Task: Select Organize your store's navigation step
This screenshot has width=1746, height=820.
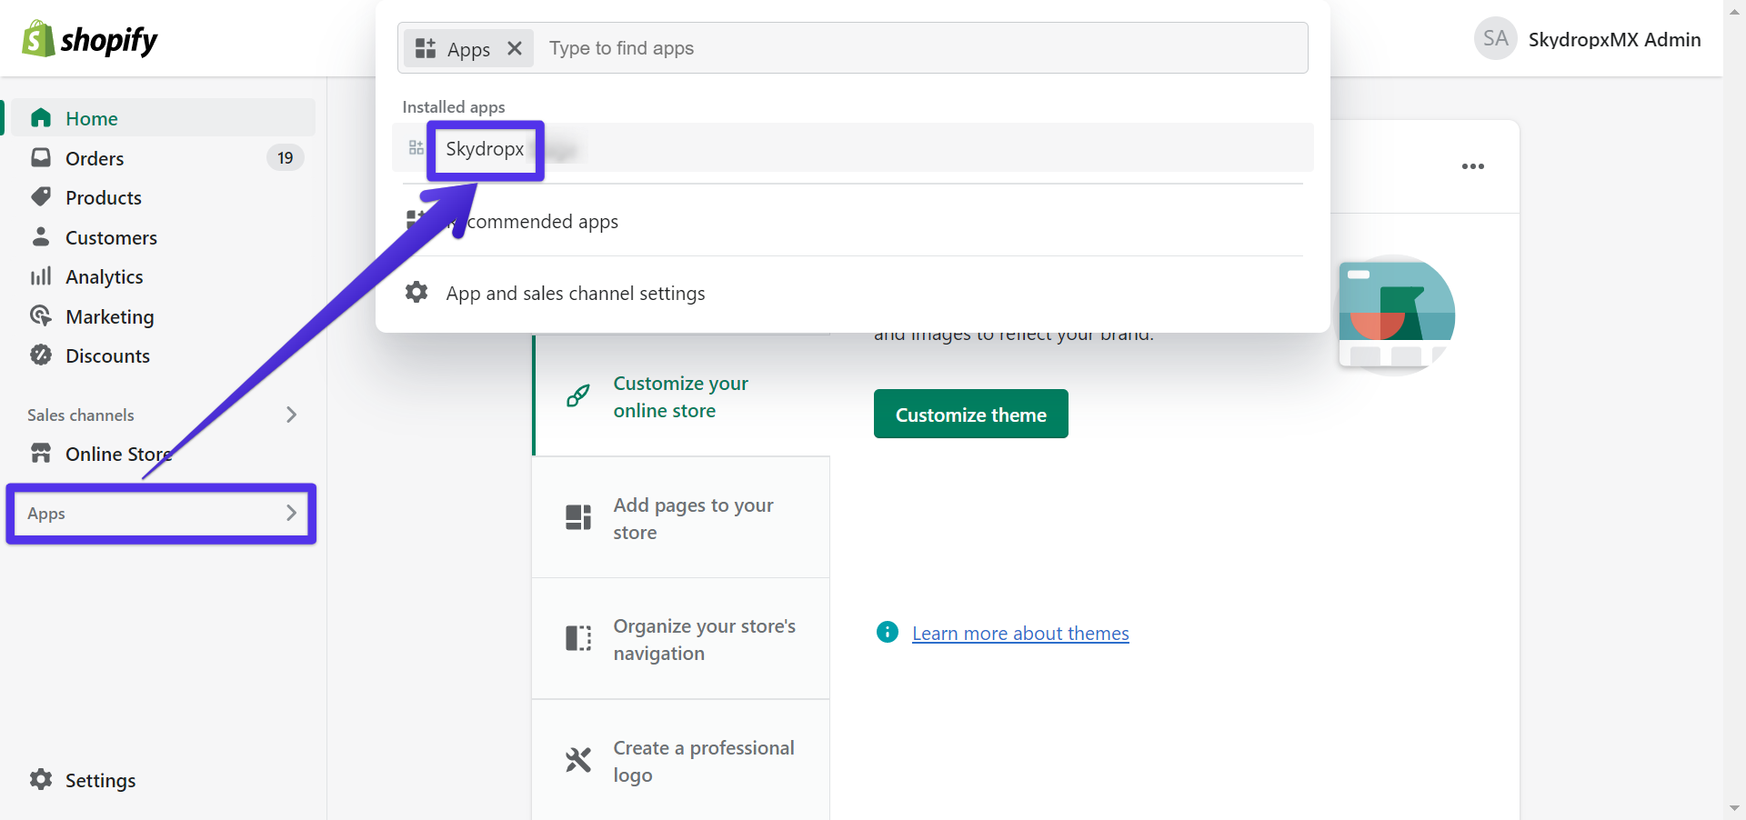Action: coord(681,639)
